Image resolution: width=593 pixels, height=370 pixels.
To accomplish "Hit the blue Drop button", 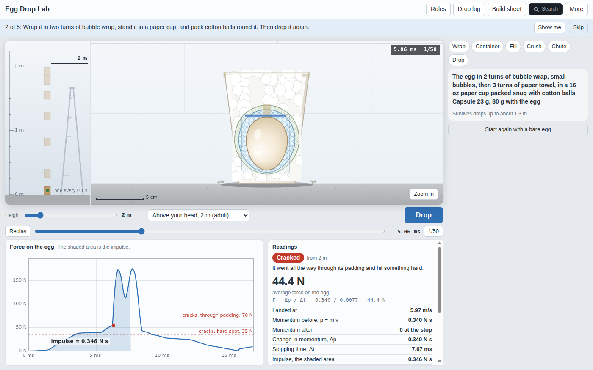I will [x=424, y=215].
